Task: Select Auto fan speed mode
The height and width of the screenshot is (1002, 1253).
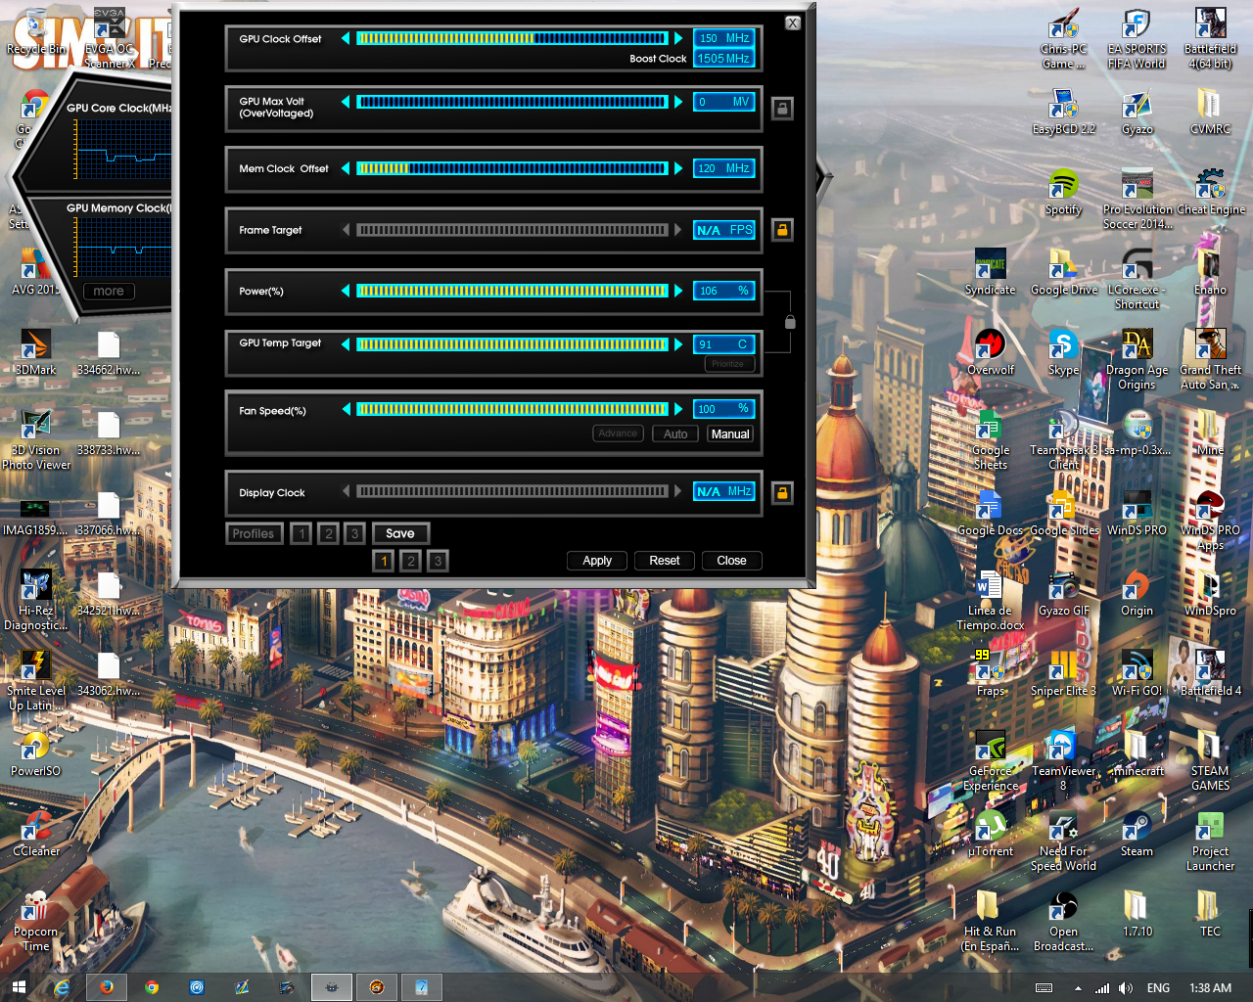Action: click(675, 433)
